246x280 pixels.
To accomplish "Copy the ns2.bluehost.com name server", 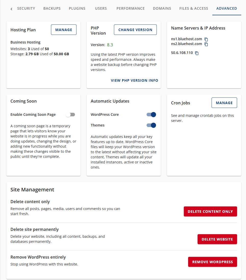I will tap(206, 44).
